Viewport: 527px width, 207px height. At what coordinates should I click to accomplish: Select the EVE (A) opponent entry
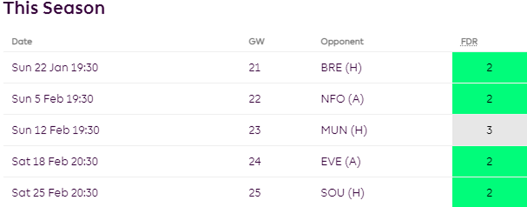(341, 162)
